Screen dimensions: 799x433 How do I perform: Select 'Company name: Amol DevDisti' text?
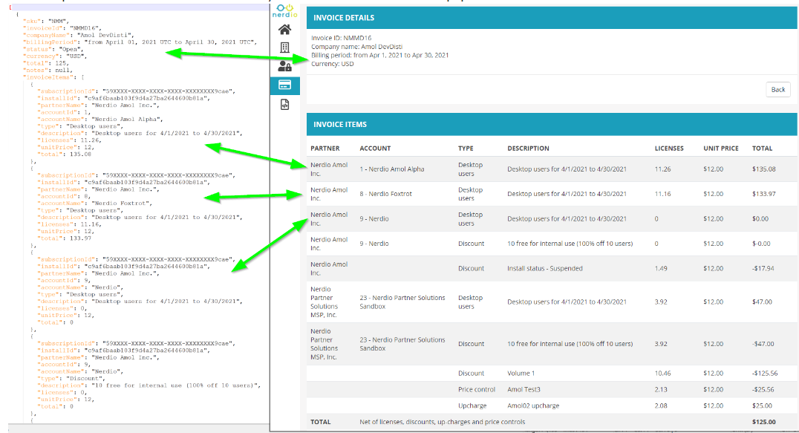click(x=356, y=47)
